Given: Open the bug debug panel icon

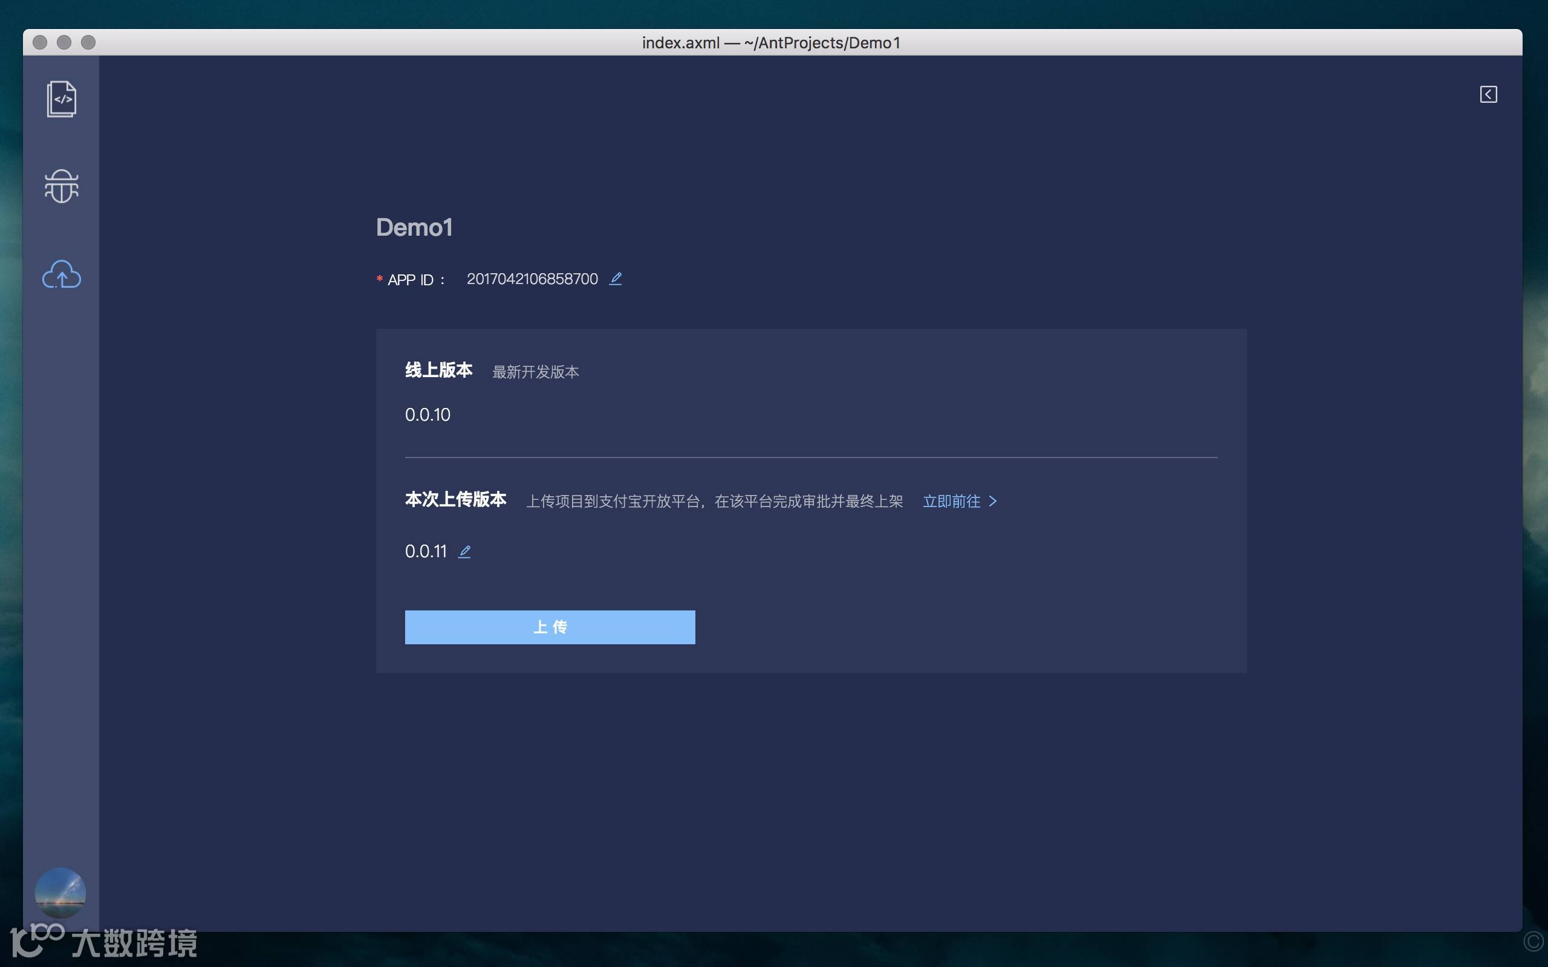Looking at the screenshot, I should [x=62, y=186].
